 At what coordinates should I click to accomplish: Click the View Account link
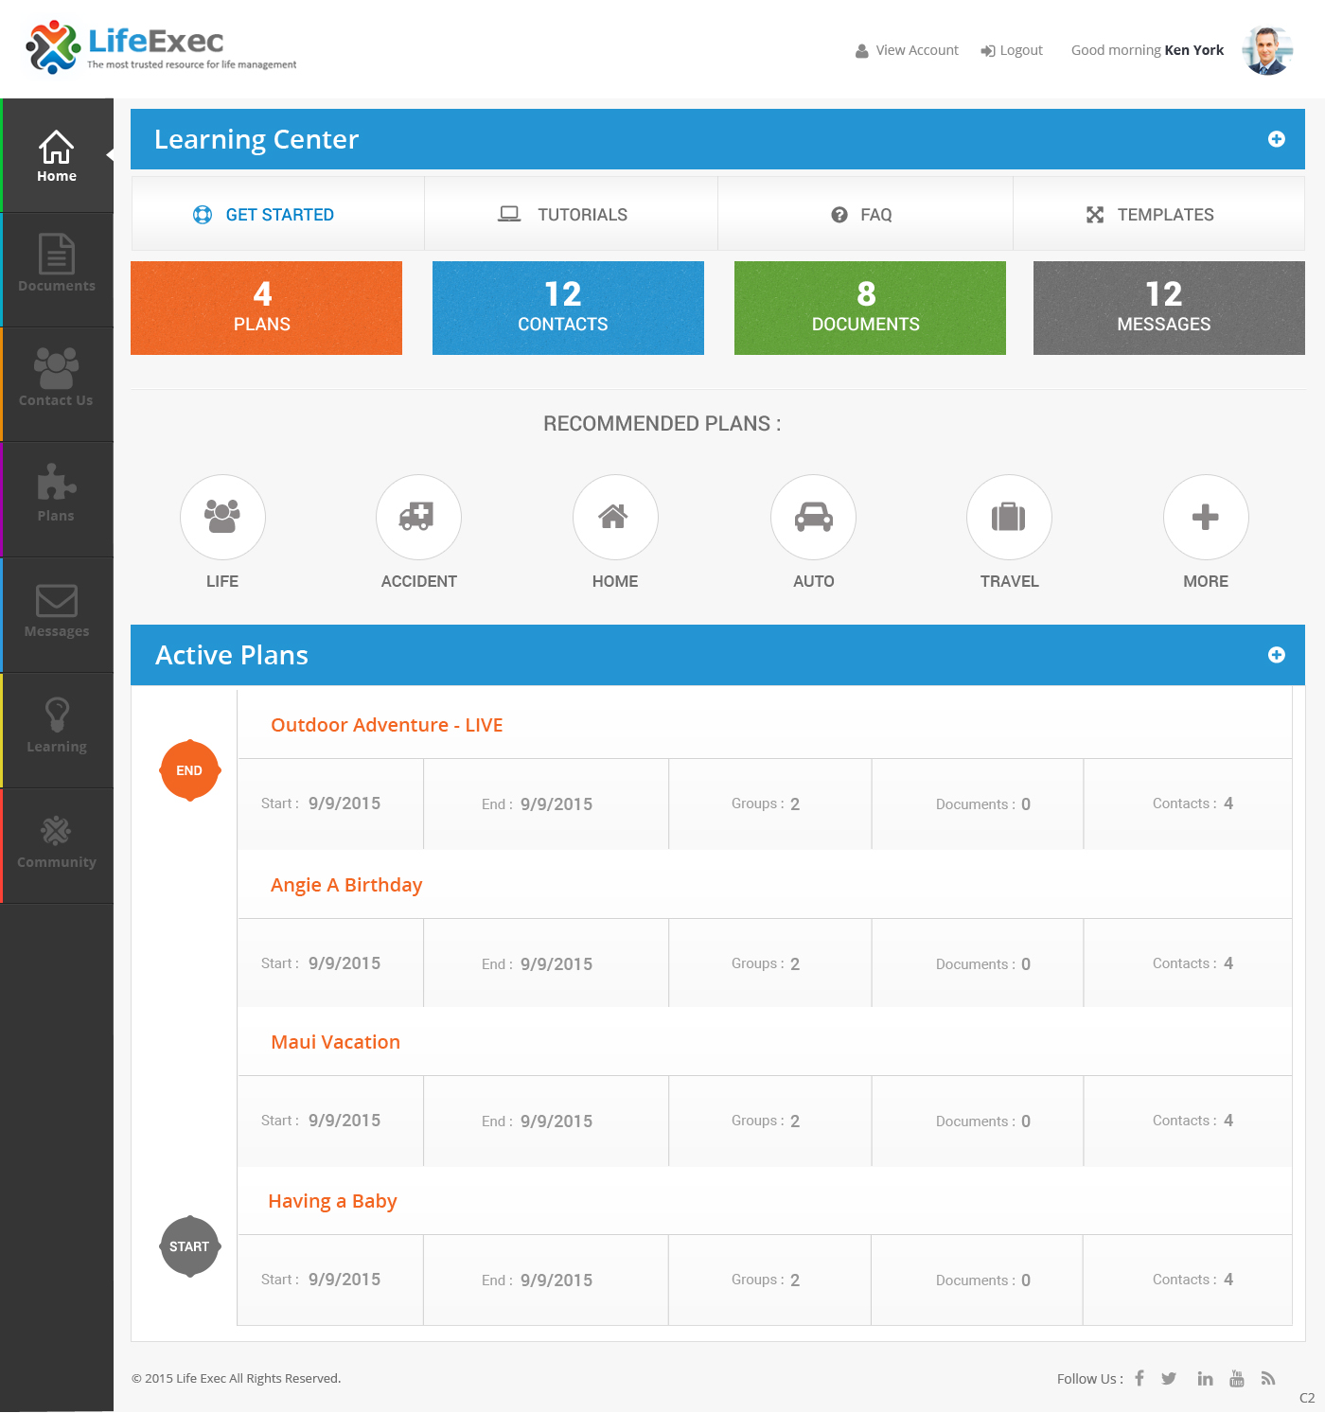(907, 50)
